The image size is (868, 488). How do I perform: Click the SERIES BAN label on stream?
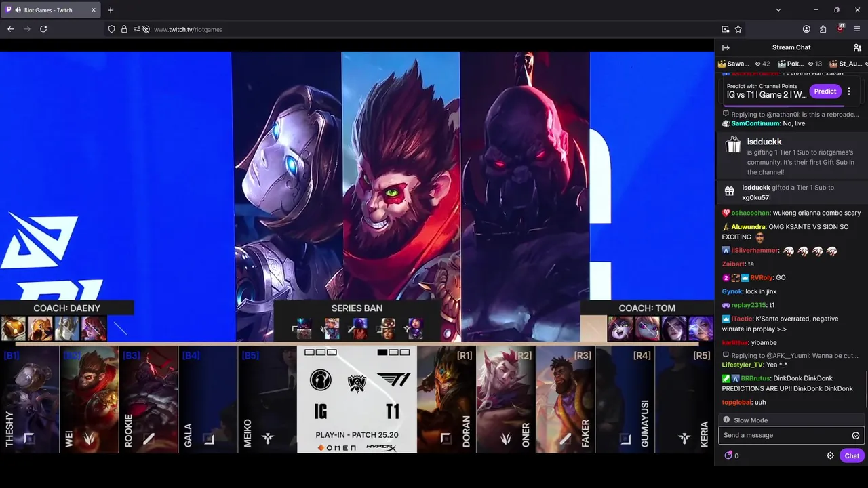pos(357,308)
